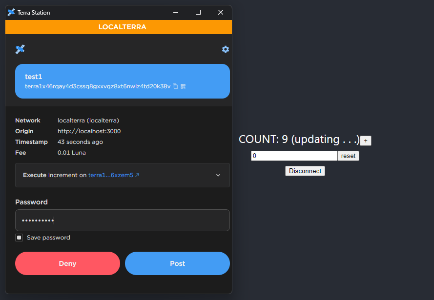Maximize the Terra Station window
This screenshot has height=300, width=434.
(198, 12)
